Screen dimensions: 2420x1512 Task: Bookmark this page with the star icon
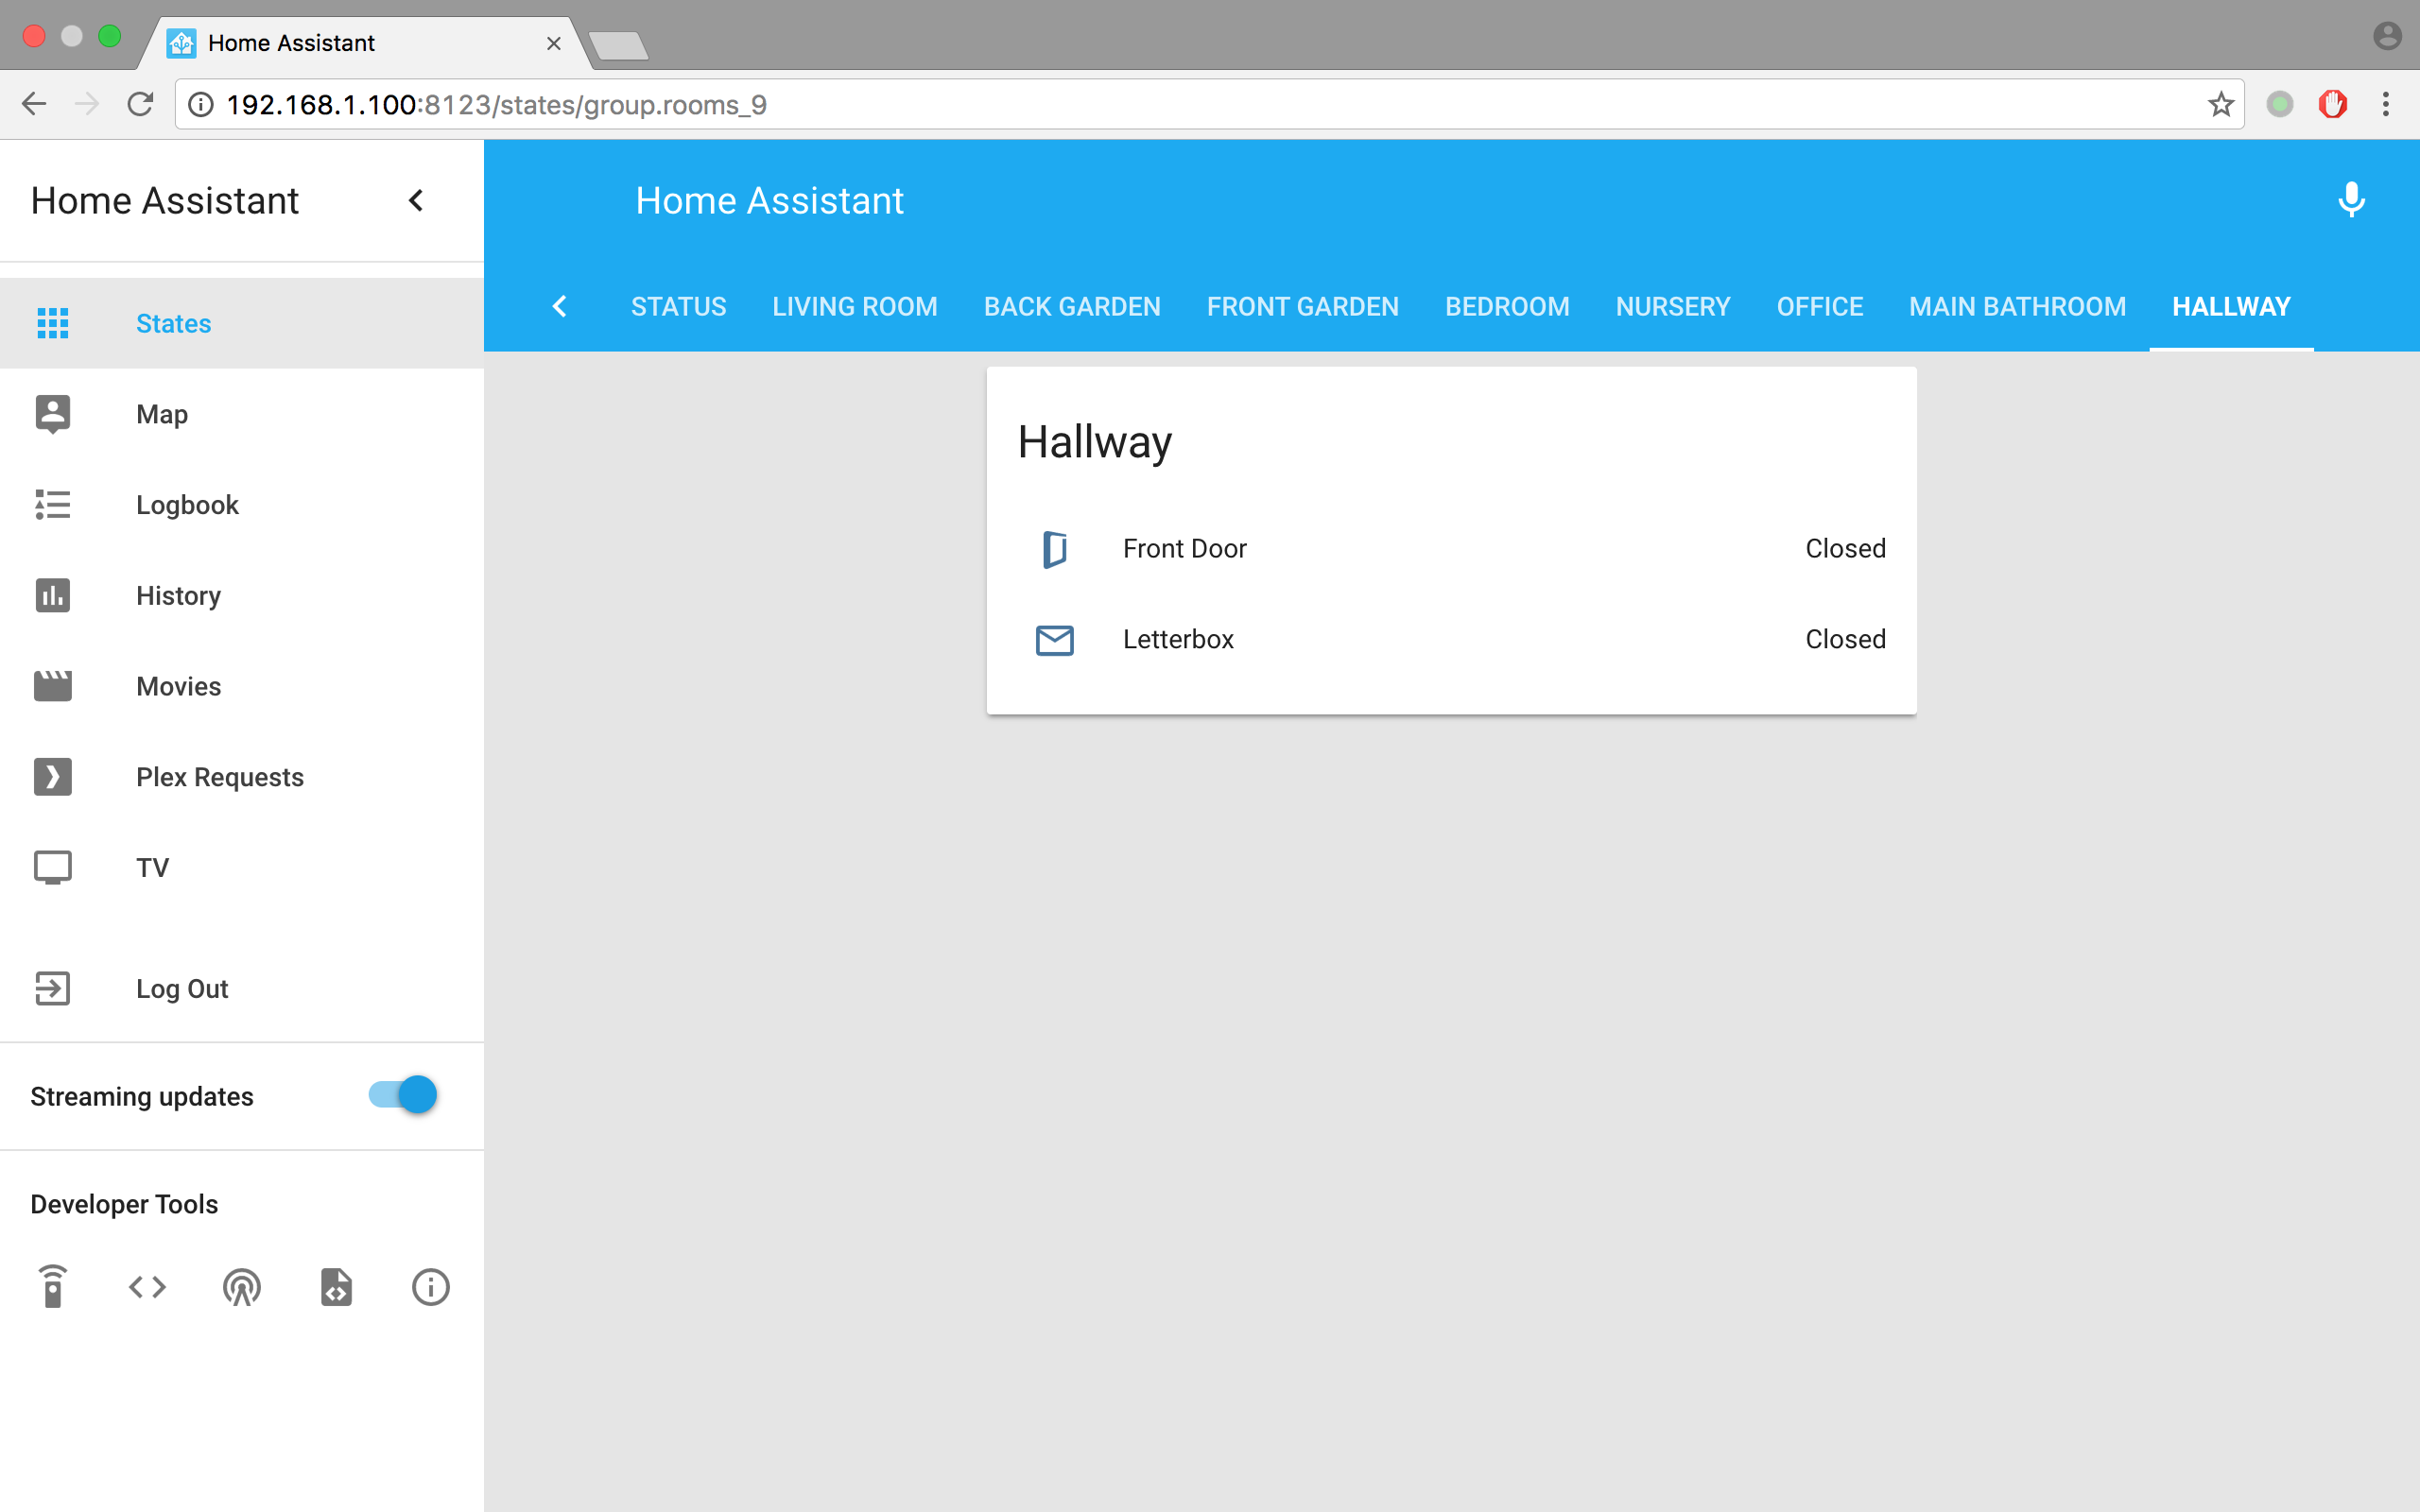2220,104
